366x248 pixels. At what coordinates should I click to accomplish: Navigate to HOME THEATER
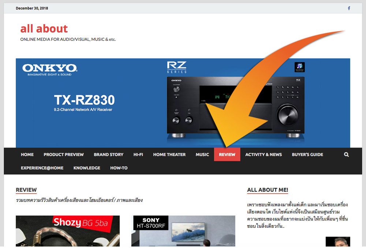pyautogui.click(x=169, y=154)
